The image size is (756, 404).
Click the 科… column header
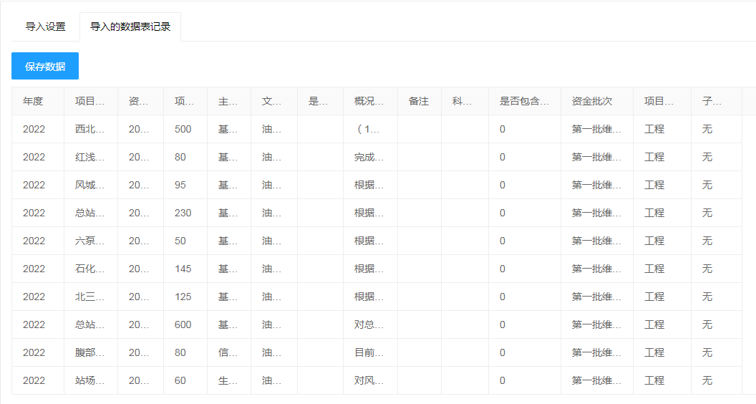point(465,102)
